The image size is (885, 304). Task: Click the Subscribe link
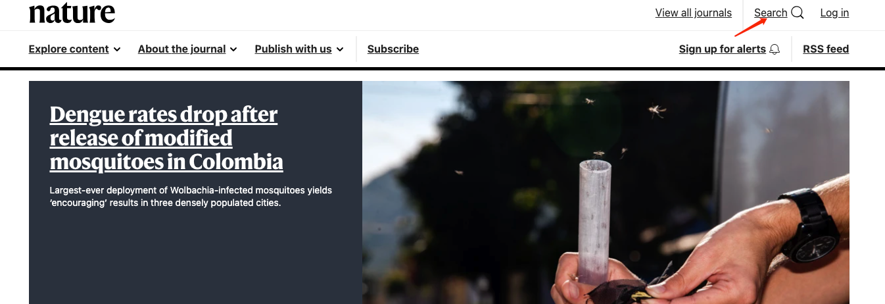point(393,49)
